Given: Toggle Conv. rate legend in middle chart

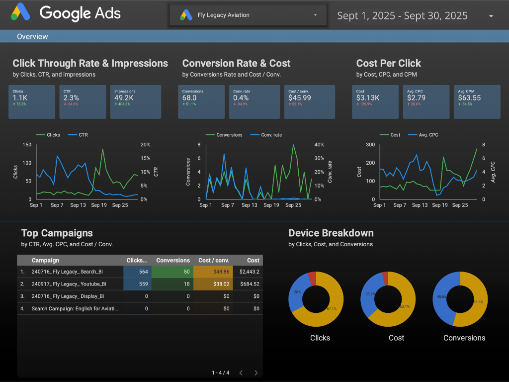Looking at the screenshot, I should [266, 135].
